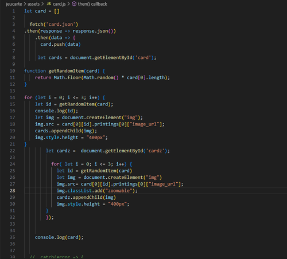
Task: Place cursor in '.then(data => {' line
Action: [x=55, y=38]
